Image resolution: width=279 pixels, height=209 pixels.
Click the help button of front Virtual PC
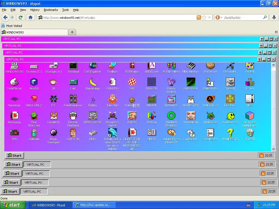tap(260, 60)
